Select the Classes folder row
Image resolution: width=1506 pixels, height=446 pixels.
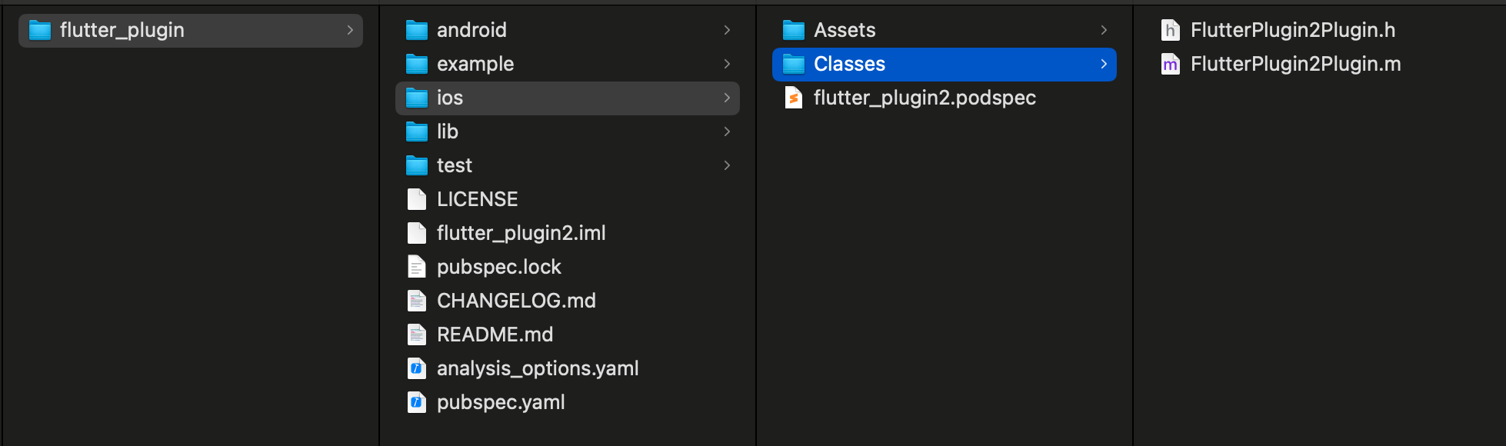point(945,64)
